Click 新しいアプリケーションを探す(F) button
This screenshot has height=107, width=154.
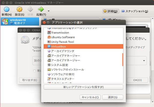point(83,87)
